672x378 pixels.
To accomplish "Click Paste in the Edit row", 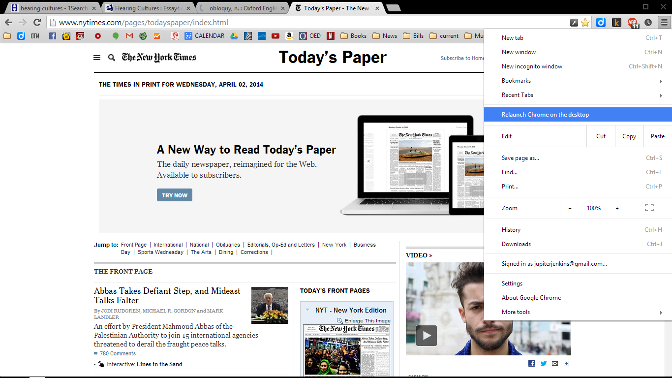I will pos(658,136).
